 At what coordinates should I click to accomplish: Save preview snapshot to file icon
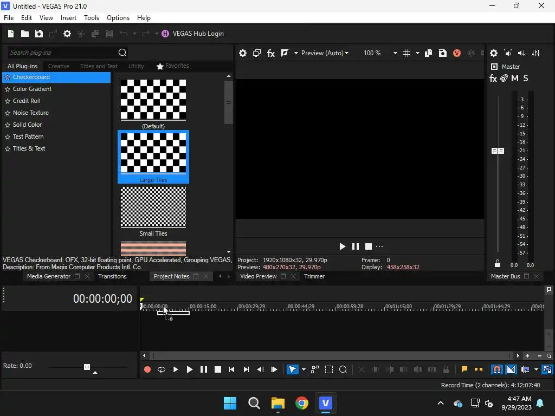442,53
